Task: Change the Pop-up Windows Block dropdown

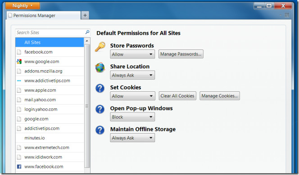Action: click(132, 117)
